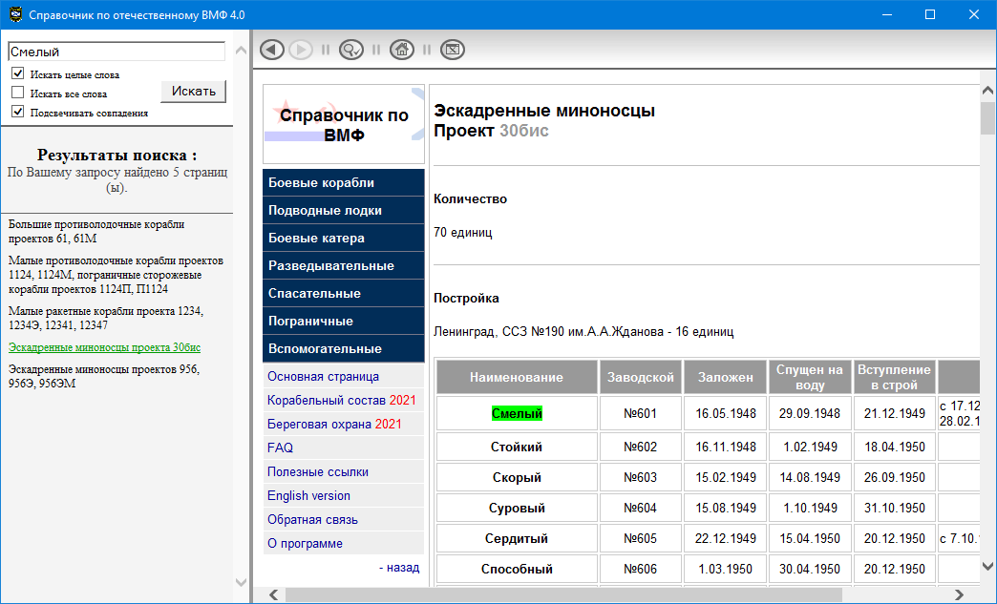Click the content pane scroll-up arrow

point(987,92)
